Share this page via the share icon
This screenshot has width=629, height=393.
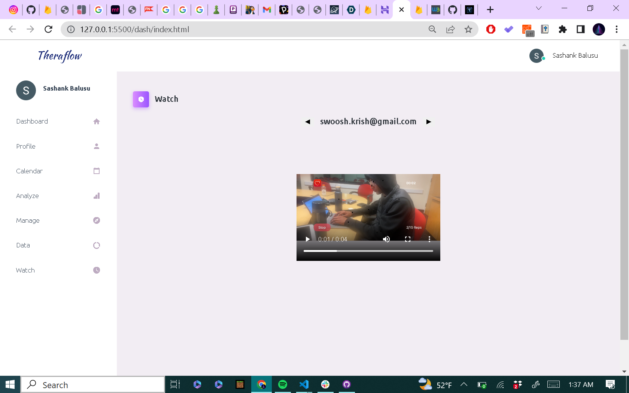point(450,29)
